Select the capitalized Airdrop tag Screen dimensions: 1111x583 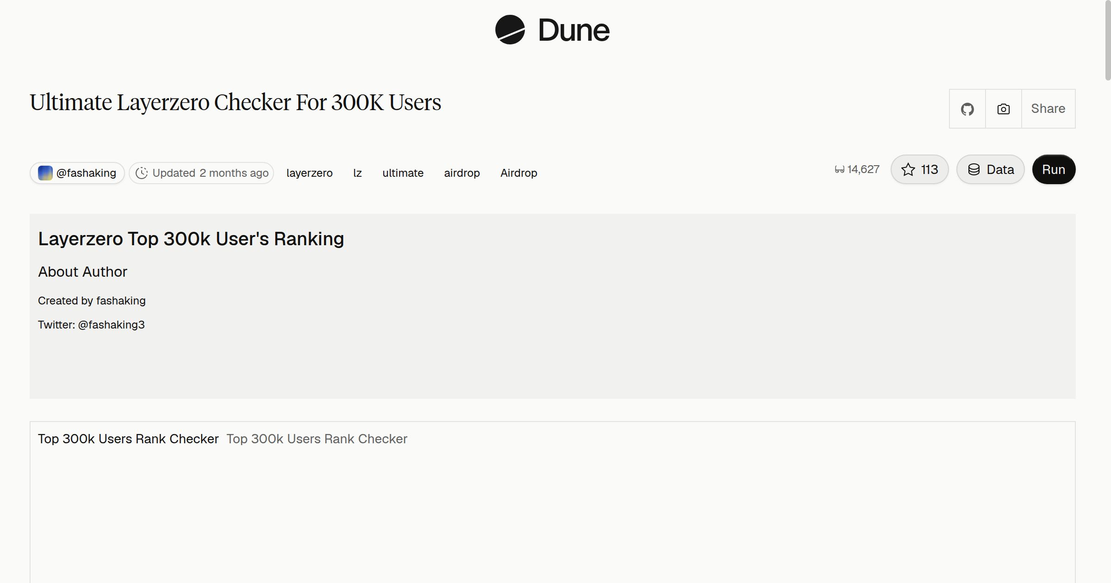click(518, 173)
